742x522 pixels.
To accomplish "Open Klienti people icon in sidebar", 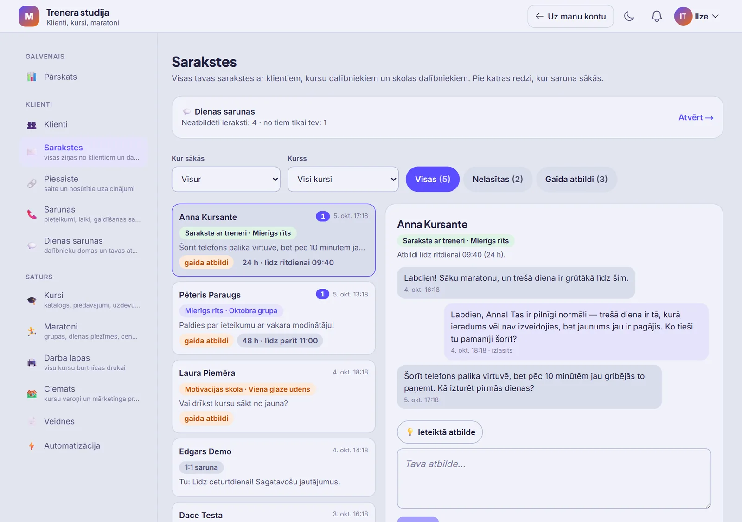I will (32, 125).
